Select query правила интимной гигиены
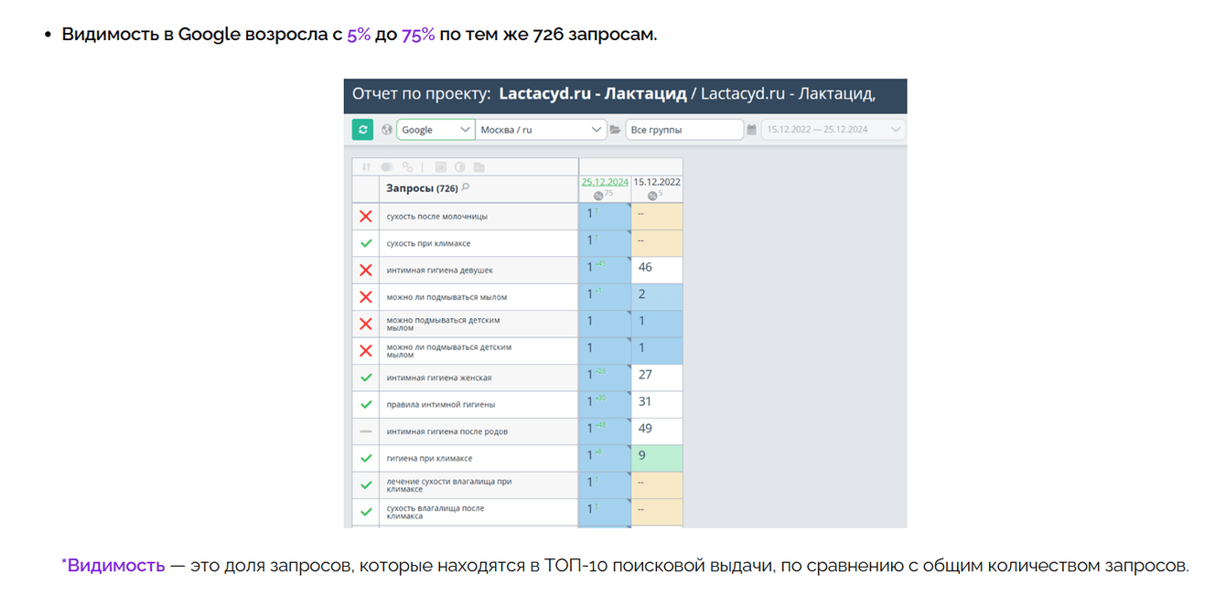The image size is (1226, 606). pos(441,404)
